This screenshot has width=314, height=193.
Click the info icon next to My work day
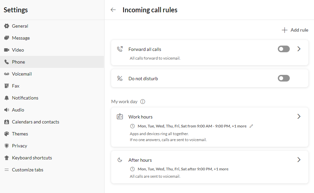point(143,101)
